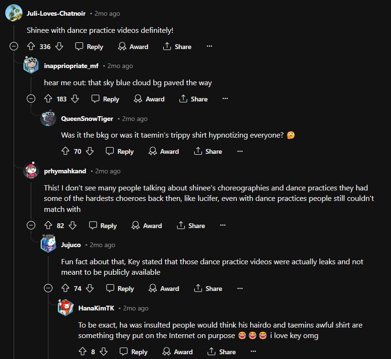Collapse prhymahkand's reply thread
This screenshot has height=359, width=391.
(x=31, y=226)
